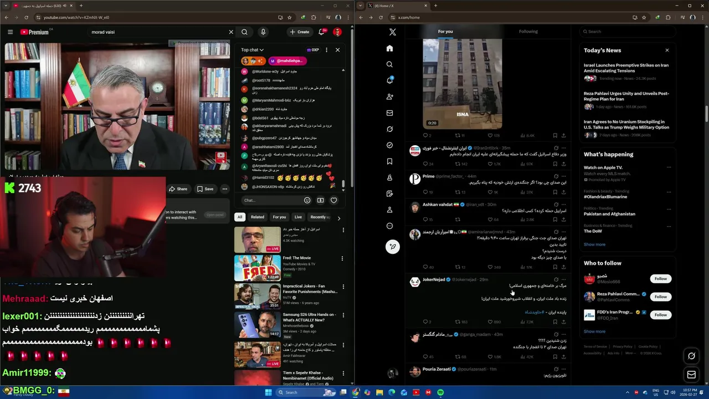Open Grok in X sidebar

pos(389,129)
